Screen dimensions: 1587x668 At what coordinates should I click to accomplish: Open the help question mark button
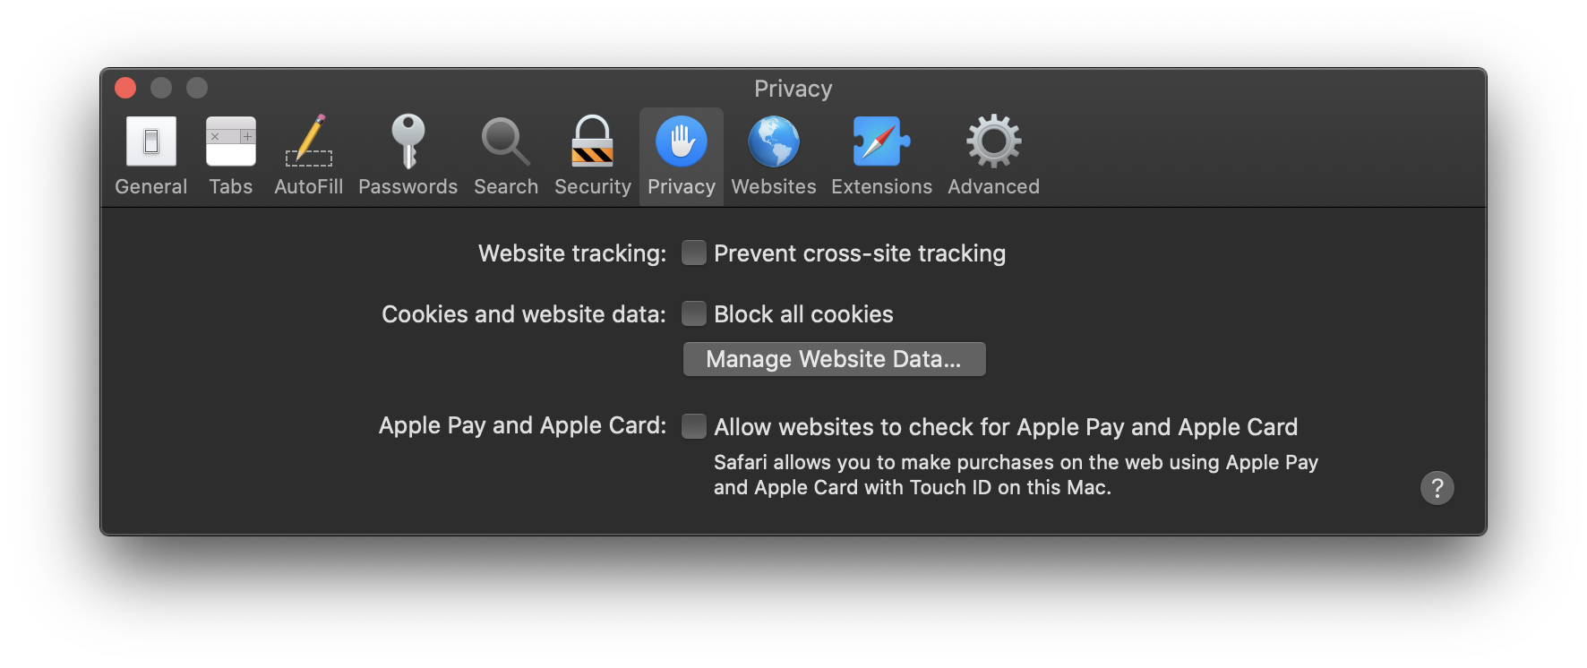point(1437,488)
